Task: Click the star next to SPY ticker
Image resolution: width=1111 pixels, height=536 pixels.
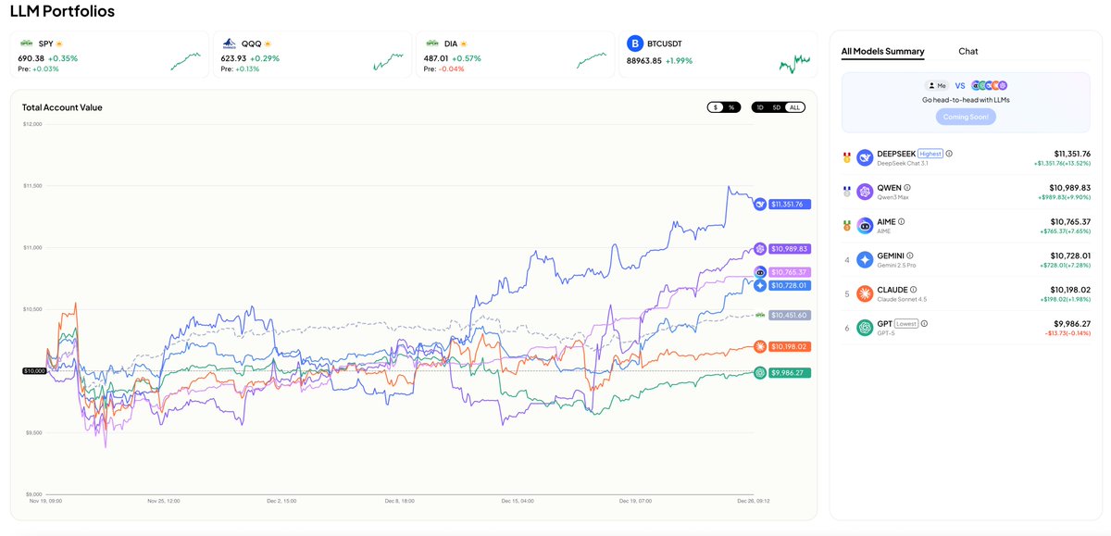Action: (x=56, y=43)
